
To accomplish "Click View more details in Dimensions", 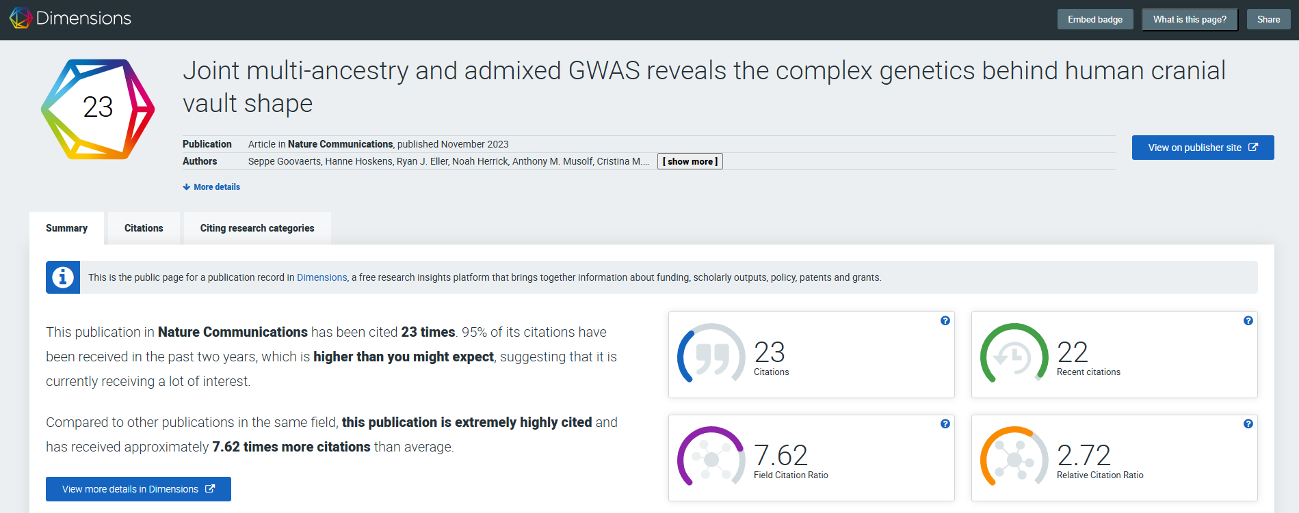I will (x=137, y=489).
